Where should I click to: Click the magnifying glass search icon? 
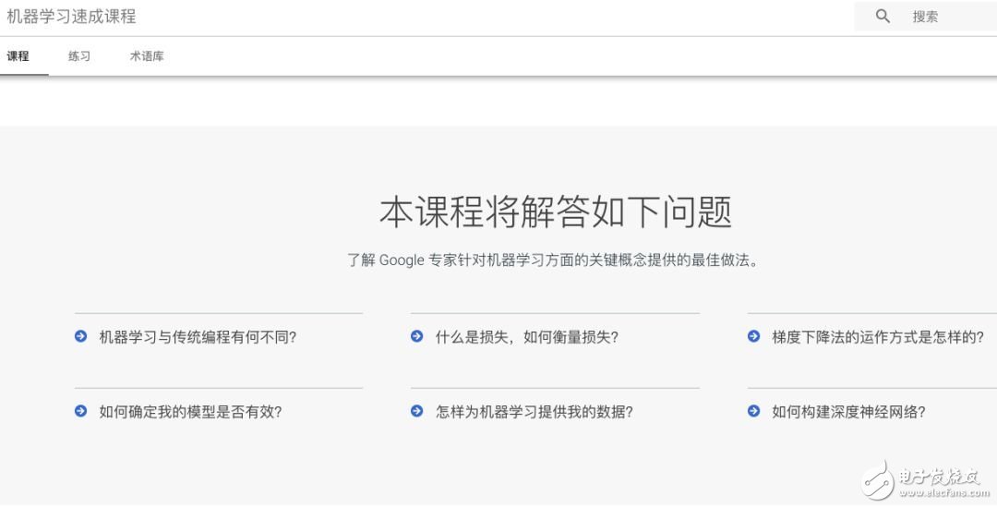tap(883, 17)
